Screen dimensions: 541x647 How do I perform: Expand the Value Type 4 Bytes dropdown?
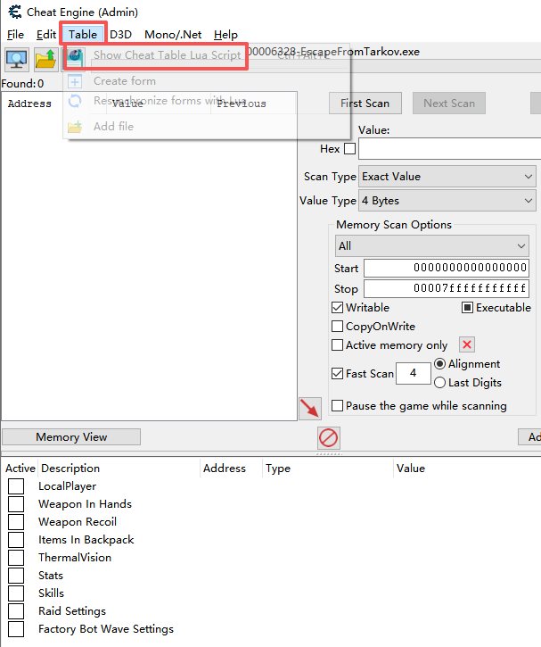click(447, 201)
